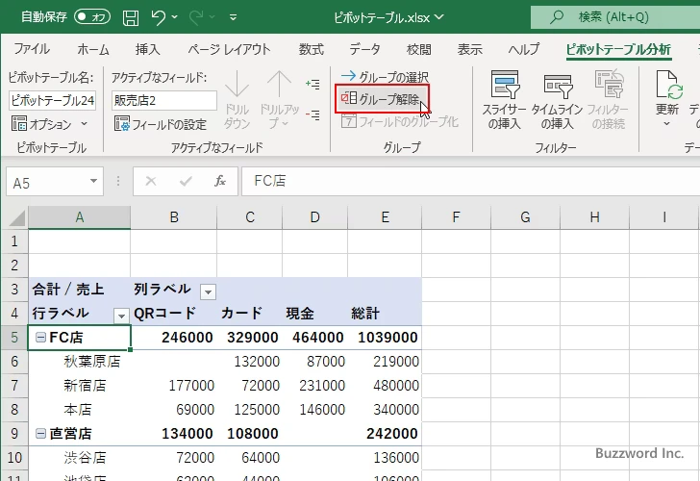Image resolution: width=700 pixels, height=481 pixels.
Task: Open the 行ラベル filter dropdown
Action: pos(121,316)
